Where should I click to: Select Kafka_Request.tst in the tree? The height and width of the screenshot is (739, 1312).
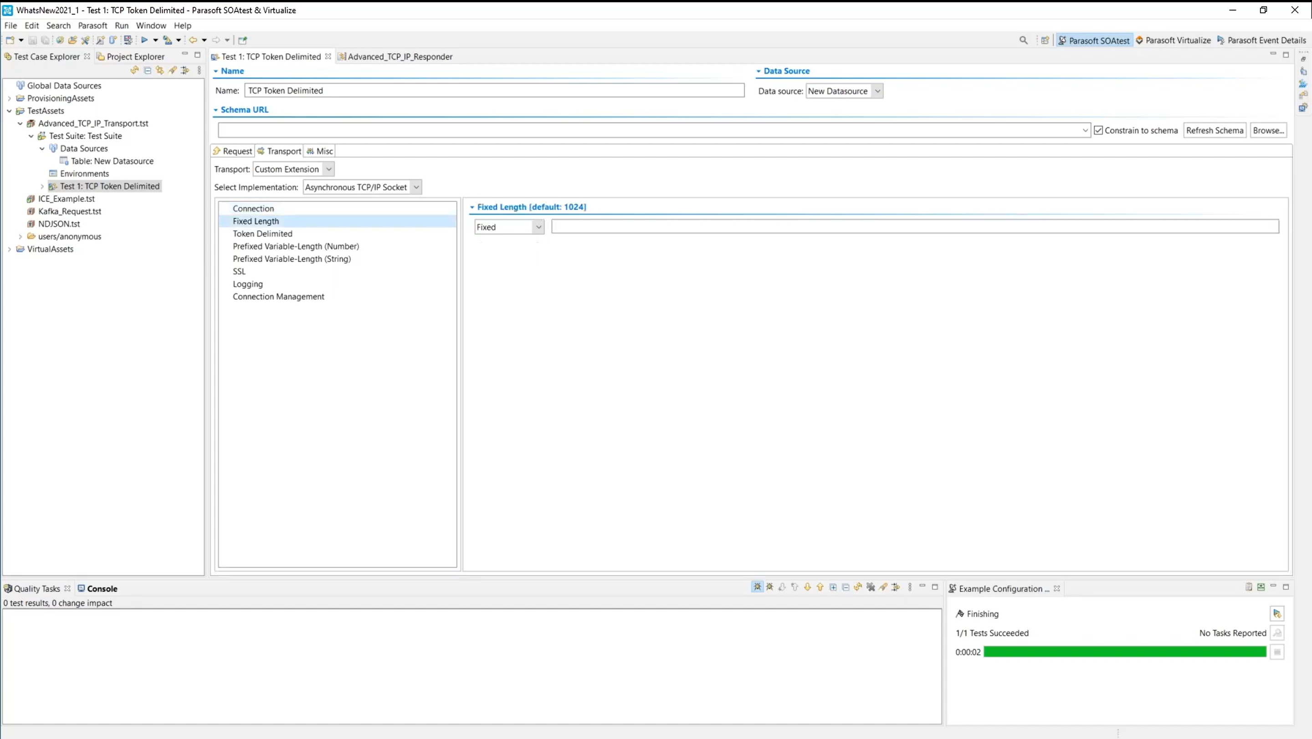(x=69, y=211)
